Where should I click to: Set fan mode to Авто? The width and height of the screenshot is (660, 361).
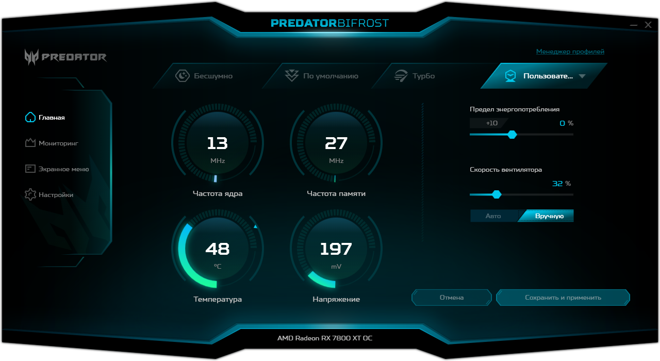pos(493,216)
